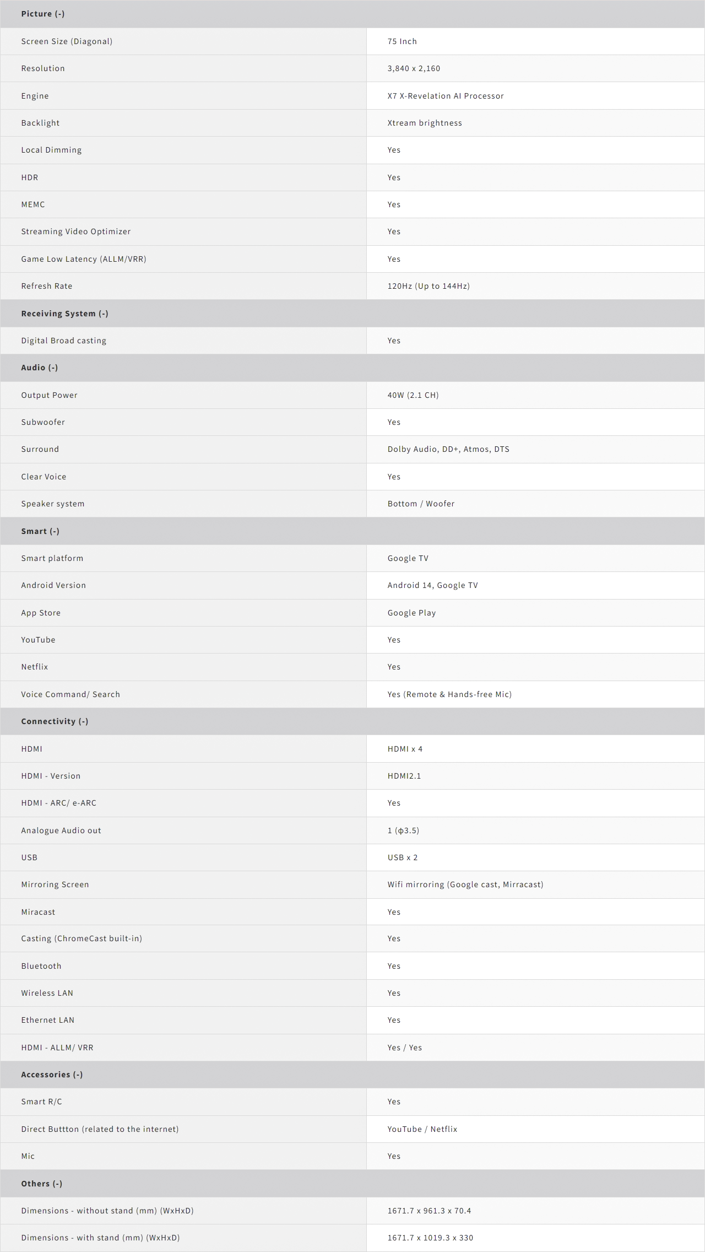
Task: Click the Dolby Audio, DD+, Atmos, DTS text
Action: [448, 449]
